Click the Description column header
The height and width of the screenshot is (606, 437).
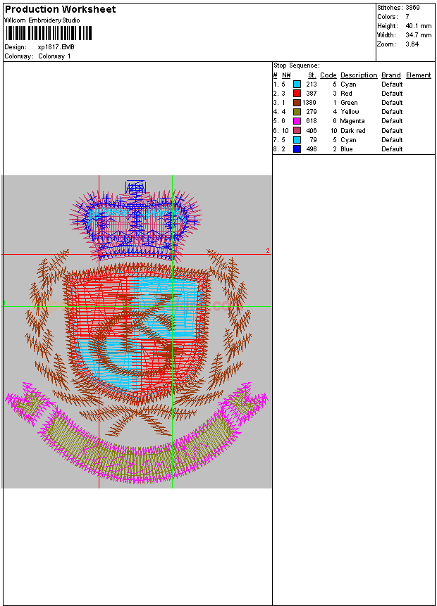tap(359, 75)
